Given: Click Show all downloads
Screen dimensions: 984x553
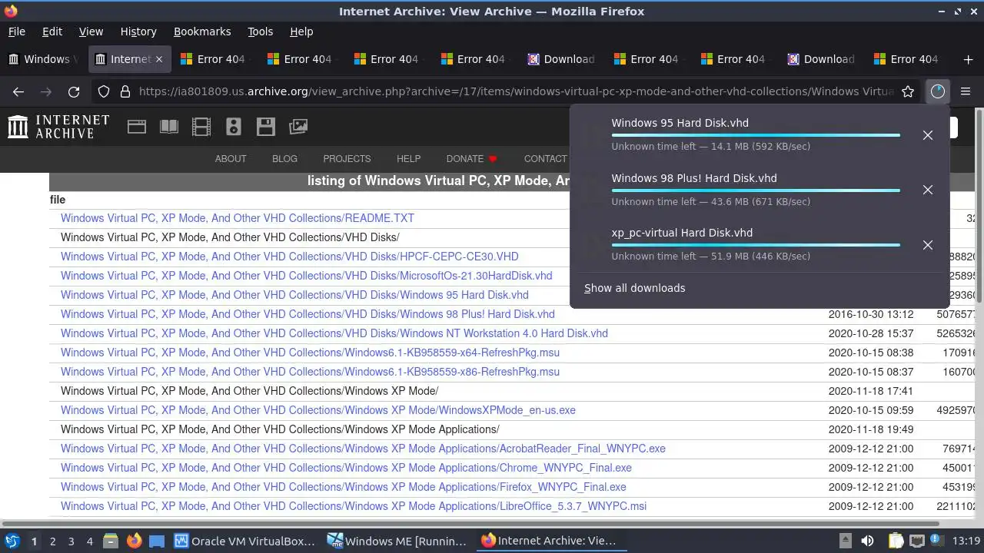Looking at the screenshot, I should pos(634,288).
